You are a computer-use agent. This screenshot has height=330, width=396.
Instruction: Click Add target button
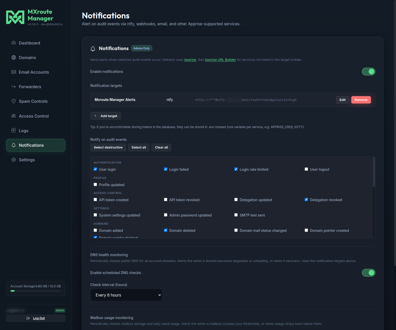click(105, 116)
